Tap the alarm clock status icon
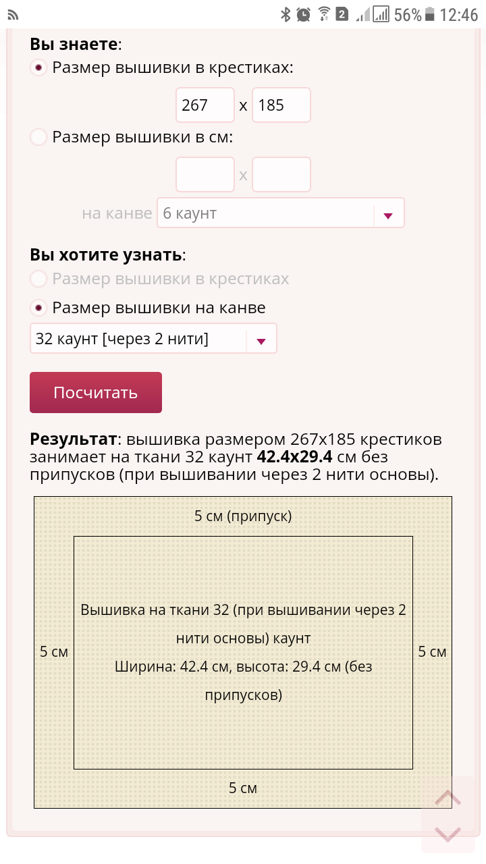Viewport: 486px width, 864px height. pos(304,14)
